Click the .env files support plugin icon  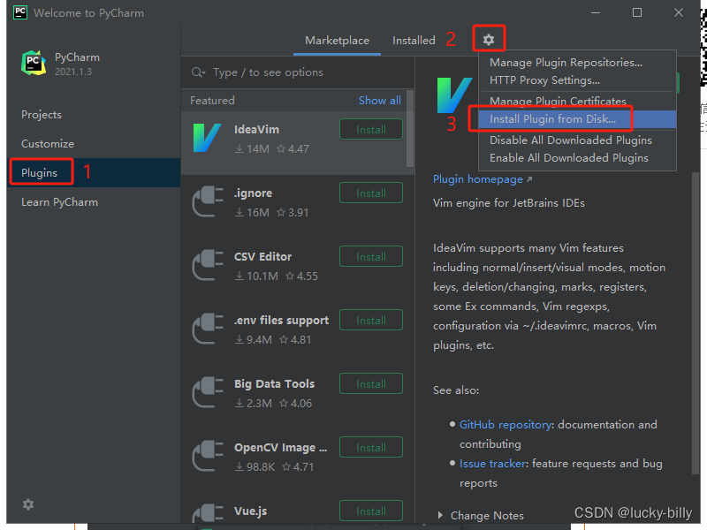(208, 329)
